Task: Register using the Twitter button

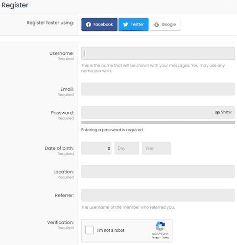Action: [x=134, y=24]
